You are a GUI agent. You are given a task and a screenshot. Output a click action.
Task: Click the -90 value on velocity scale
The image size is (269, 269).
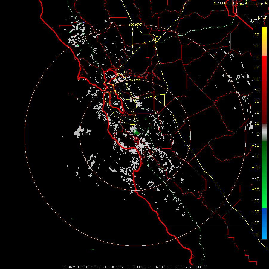coord(256,234)
